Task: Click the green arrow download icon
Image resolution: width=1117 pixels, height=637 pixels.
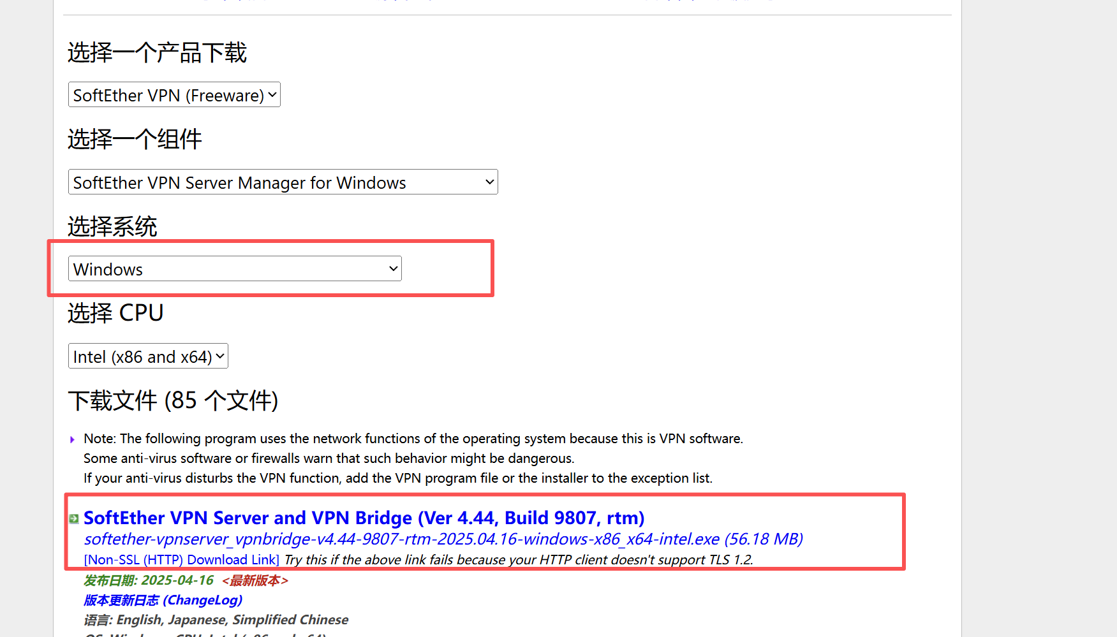Action: pos(74,518)
